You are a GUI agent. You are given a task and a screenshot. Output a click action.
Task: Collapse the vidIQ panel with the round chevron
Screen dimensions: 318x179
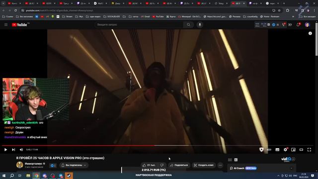294,159
